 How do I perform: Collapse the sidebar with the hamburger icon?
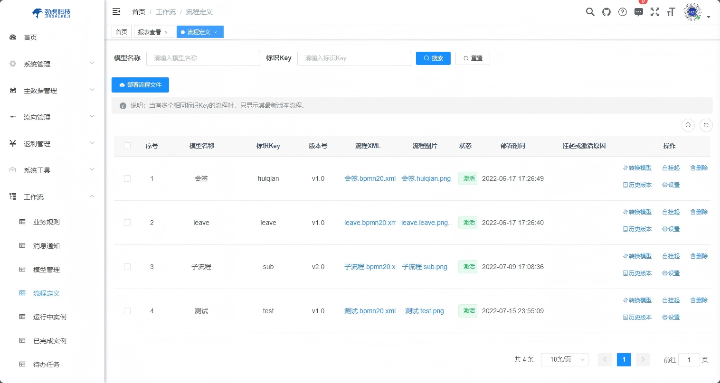tap(116, 12)
